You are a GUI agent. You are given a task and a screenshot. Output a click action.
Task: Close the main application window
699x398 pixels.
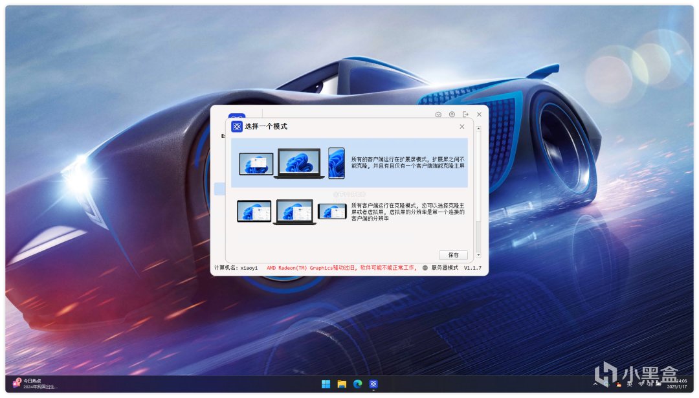[x=479, y=115]
